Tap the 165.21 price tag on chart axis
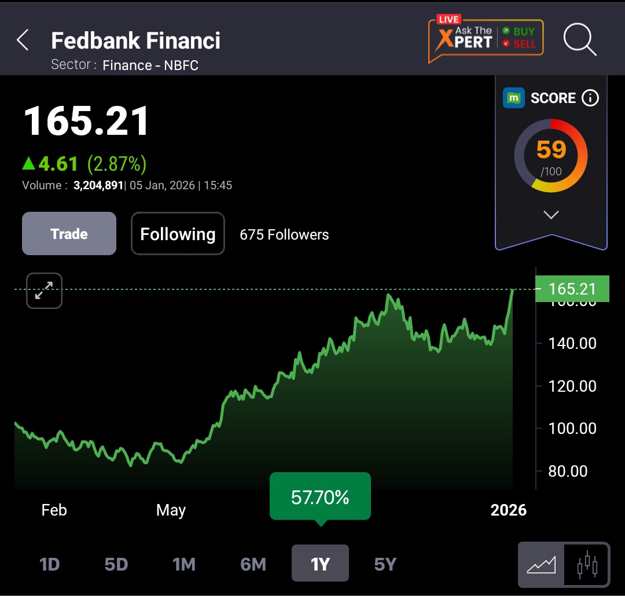The height and width of the screenshot is (596, 625). pyautogui.click(x=572, y=289)
